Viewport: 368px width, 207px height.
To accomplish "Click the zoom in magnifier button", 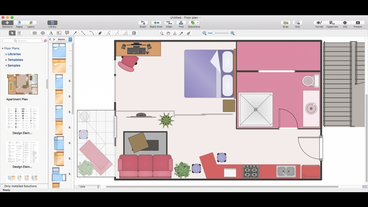I will tap(232, 33).
